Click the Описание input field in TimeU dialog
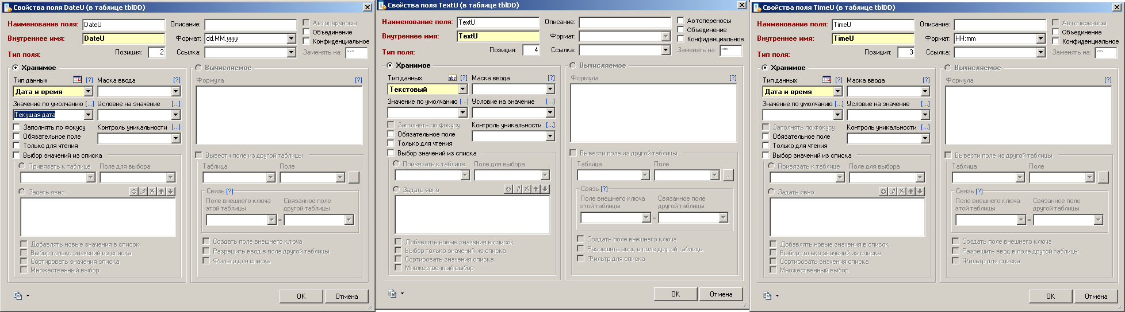 coord(1000,25)
